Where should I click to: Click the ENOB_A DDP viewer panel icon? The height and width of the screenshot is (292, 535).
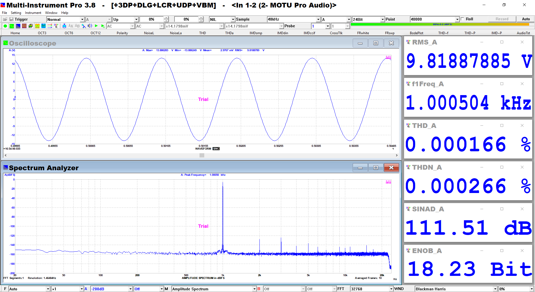pos(408,251)
